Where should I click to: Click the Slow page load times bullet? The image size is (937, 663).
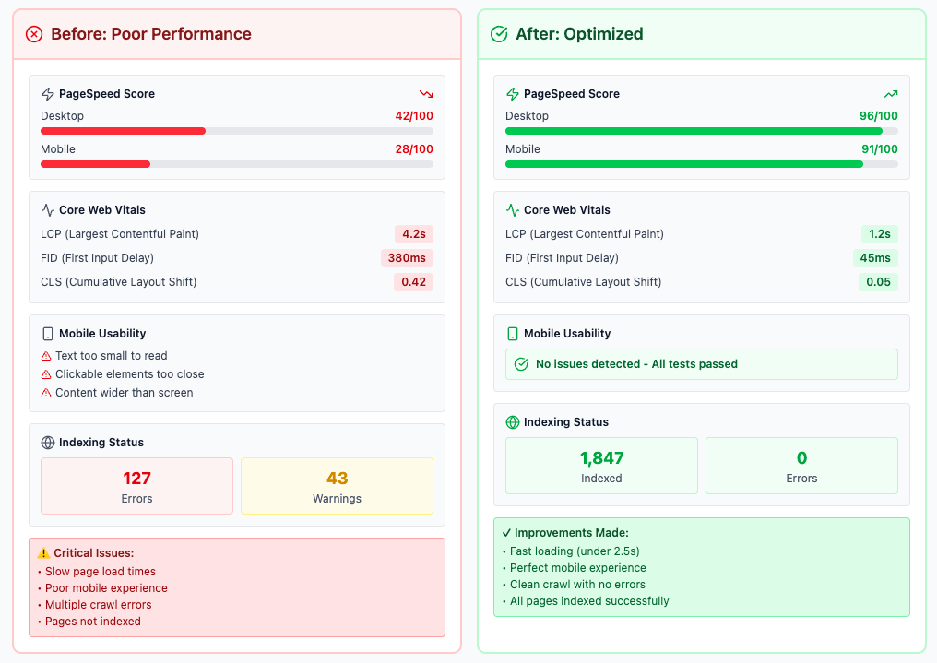pos(101,572)
